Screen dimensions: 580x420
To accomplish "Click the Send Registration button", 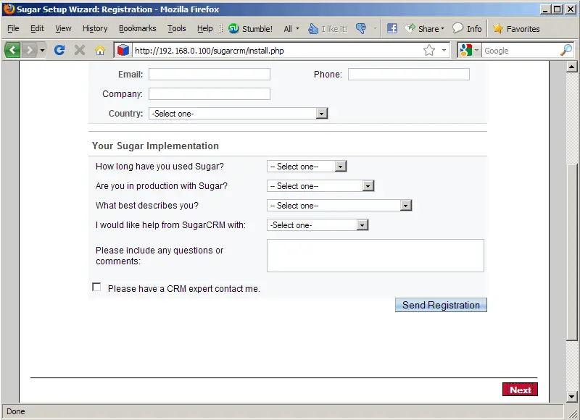I will (x=441, y=305).
